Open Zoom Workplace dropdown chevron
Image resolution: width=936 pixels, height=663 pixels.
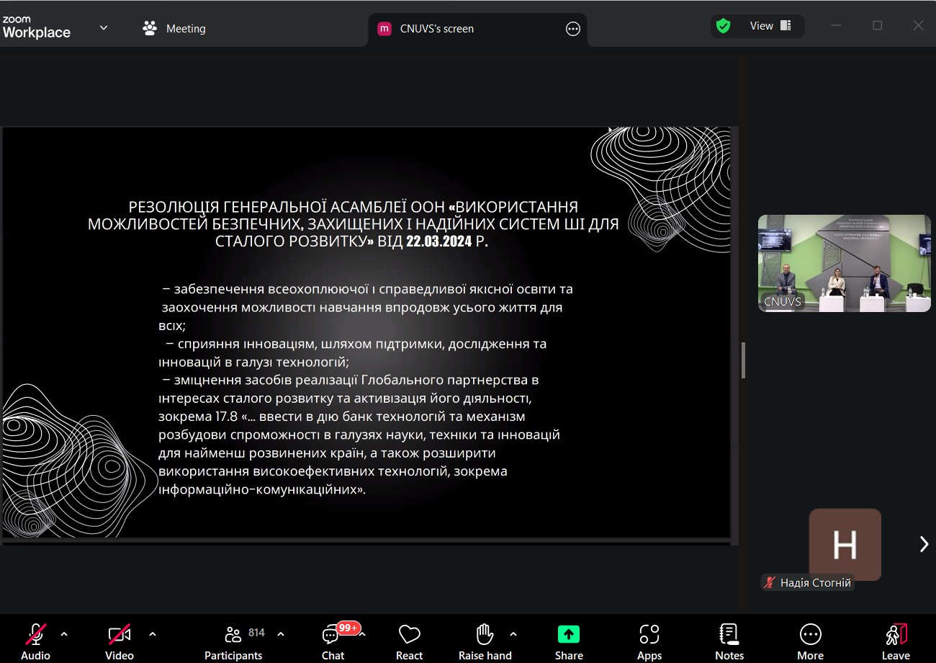pos(104,28)
